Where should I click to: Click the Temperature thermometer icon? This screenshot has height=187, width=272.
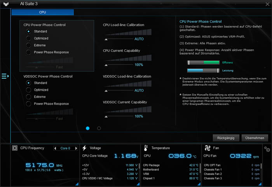(146, 148)
